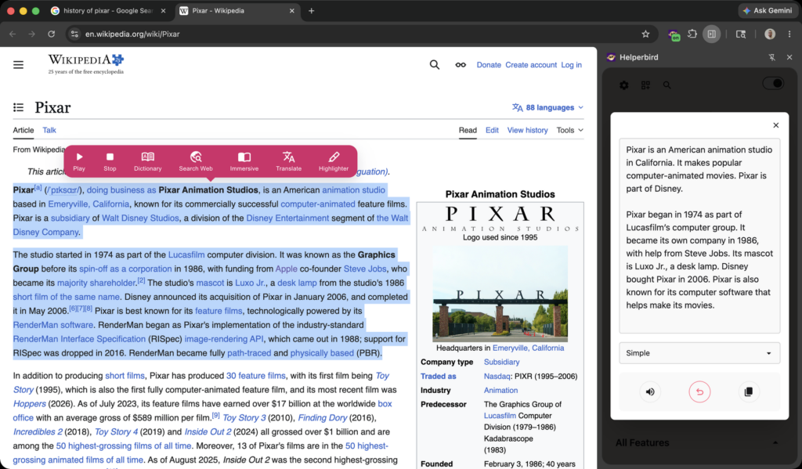This screenshot has width=802, height=469.
Task: Close the summary card in Helperbird
Action: [x=776, y=125]
